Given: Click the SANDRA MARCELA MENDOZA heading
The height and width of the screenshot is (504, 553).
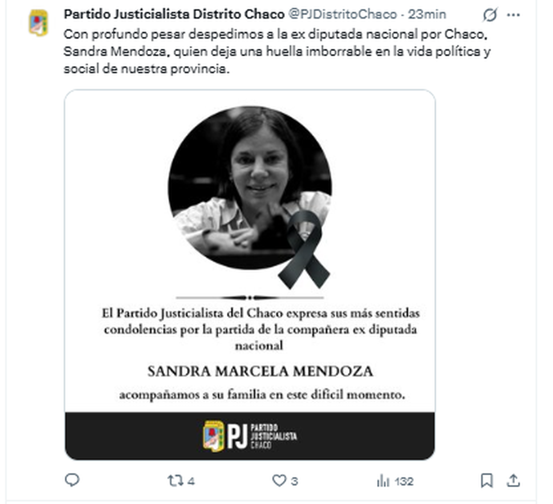Looking at the screenshot, I should coord(260,371).
